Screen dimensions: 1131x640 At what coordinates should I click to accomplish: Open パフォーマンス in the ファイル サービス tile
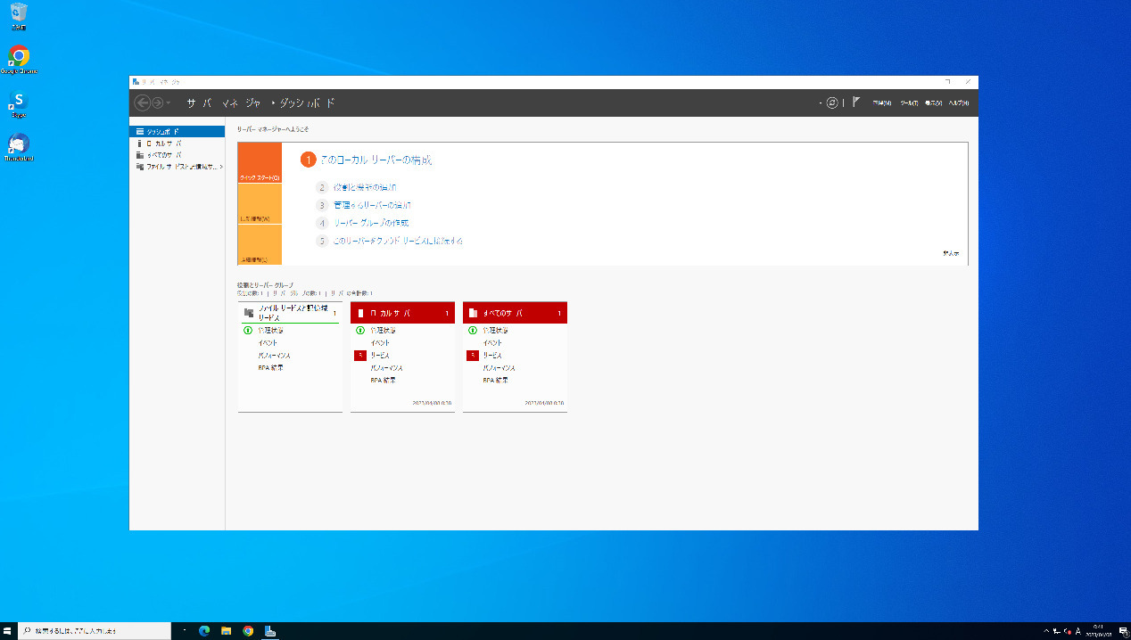tap(274, 355)
